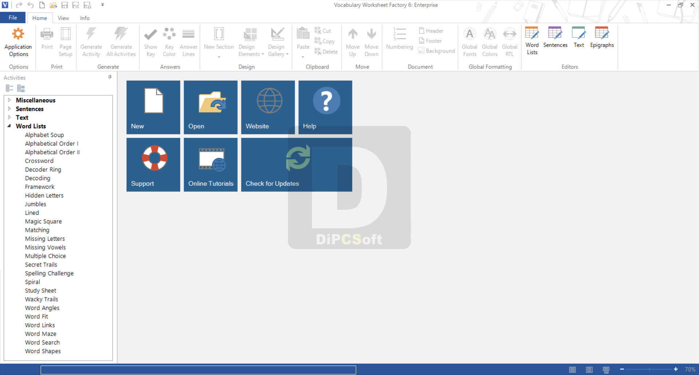Click zoom out minus button
This screenshot has height=375, width=699.
(x=622, y=369)
